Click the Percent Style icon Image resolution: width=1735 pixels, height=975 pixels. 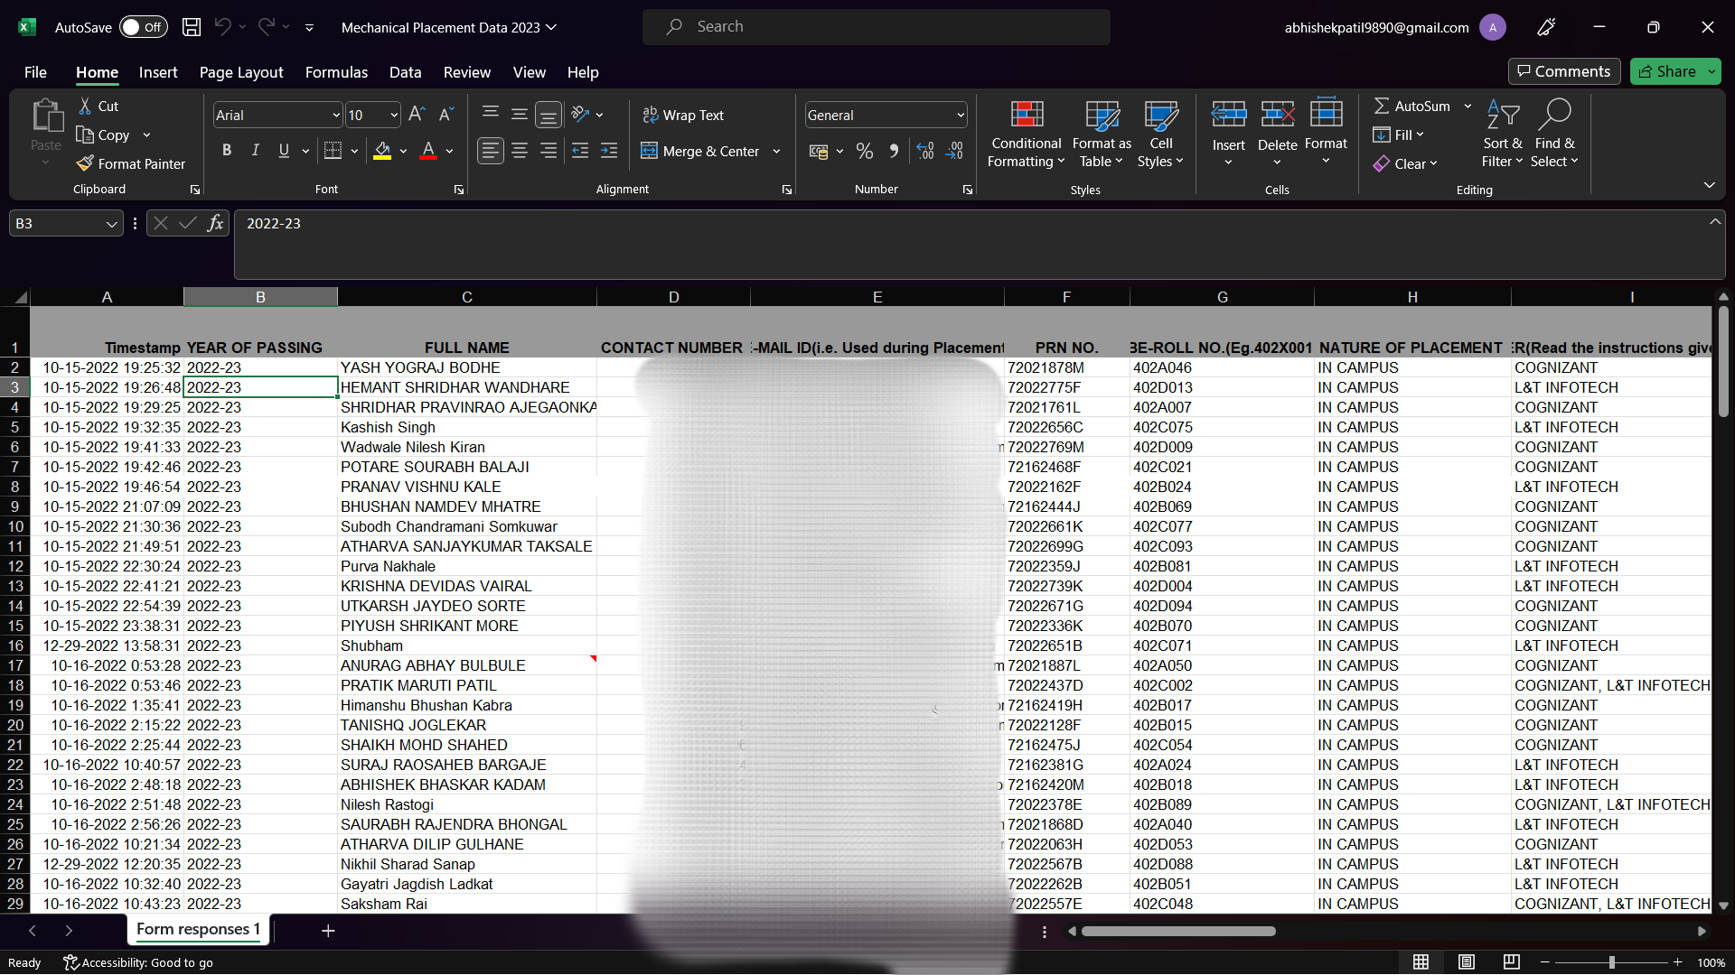point(865,151)
